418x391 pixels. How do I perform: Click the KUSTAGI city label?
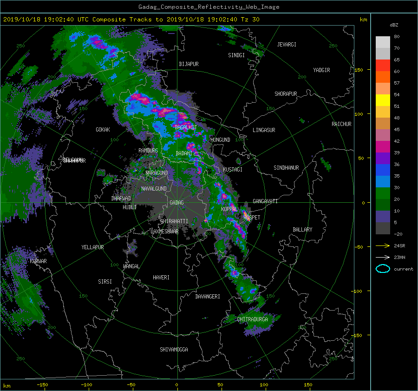click(x=233, y=170)
